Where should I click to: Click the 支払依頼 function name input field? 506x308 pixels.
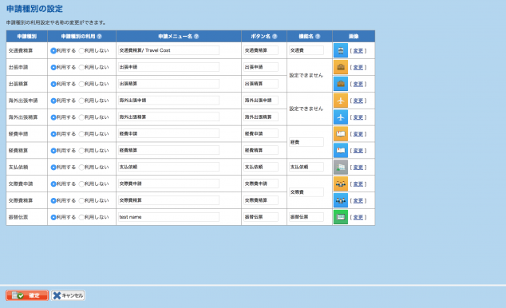pos(306,167)
